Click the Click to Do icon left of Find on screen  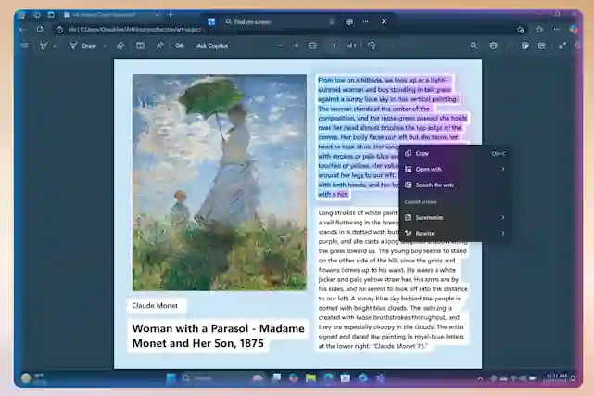[x=211, y=22]
